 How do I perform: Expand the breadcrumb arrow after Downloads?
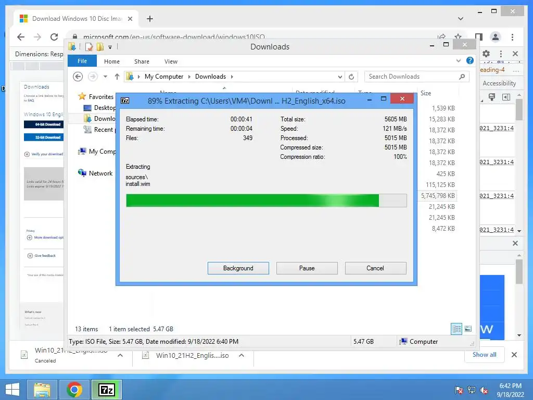(232, 77)
